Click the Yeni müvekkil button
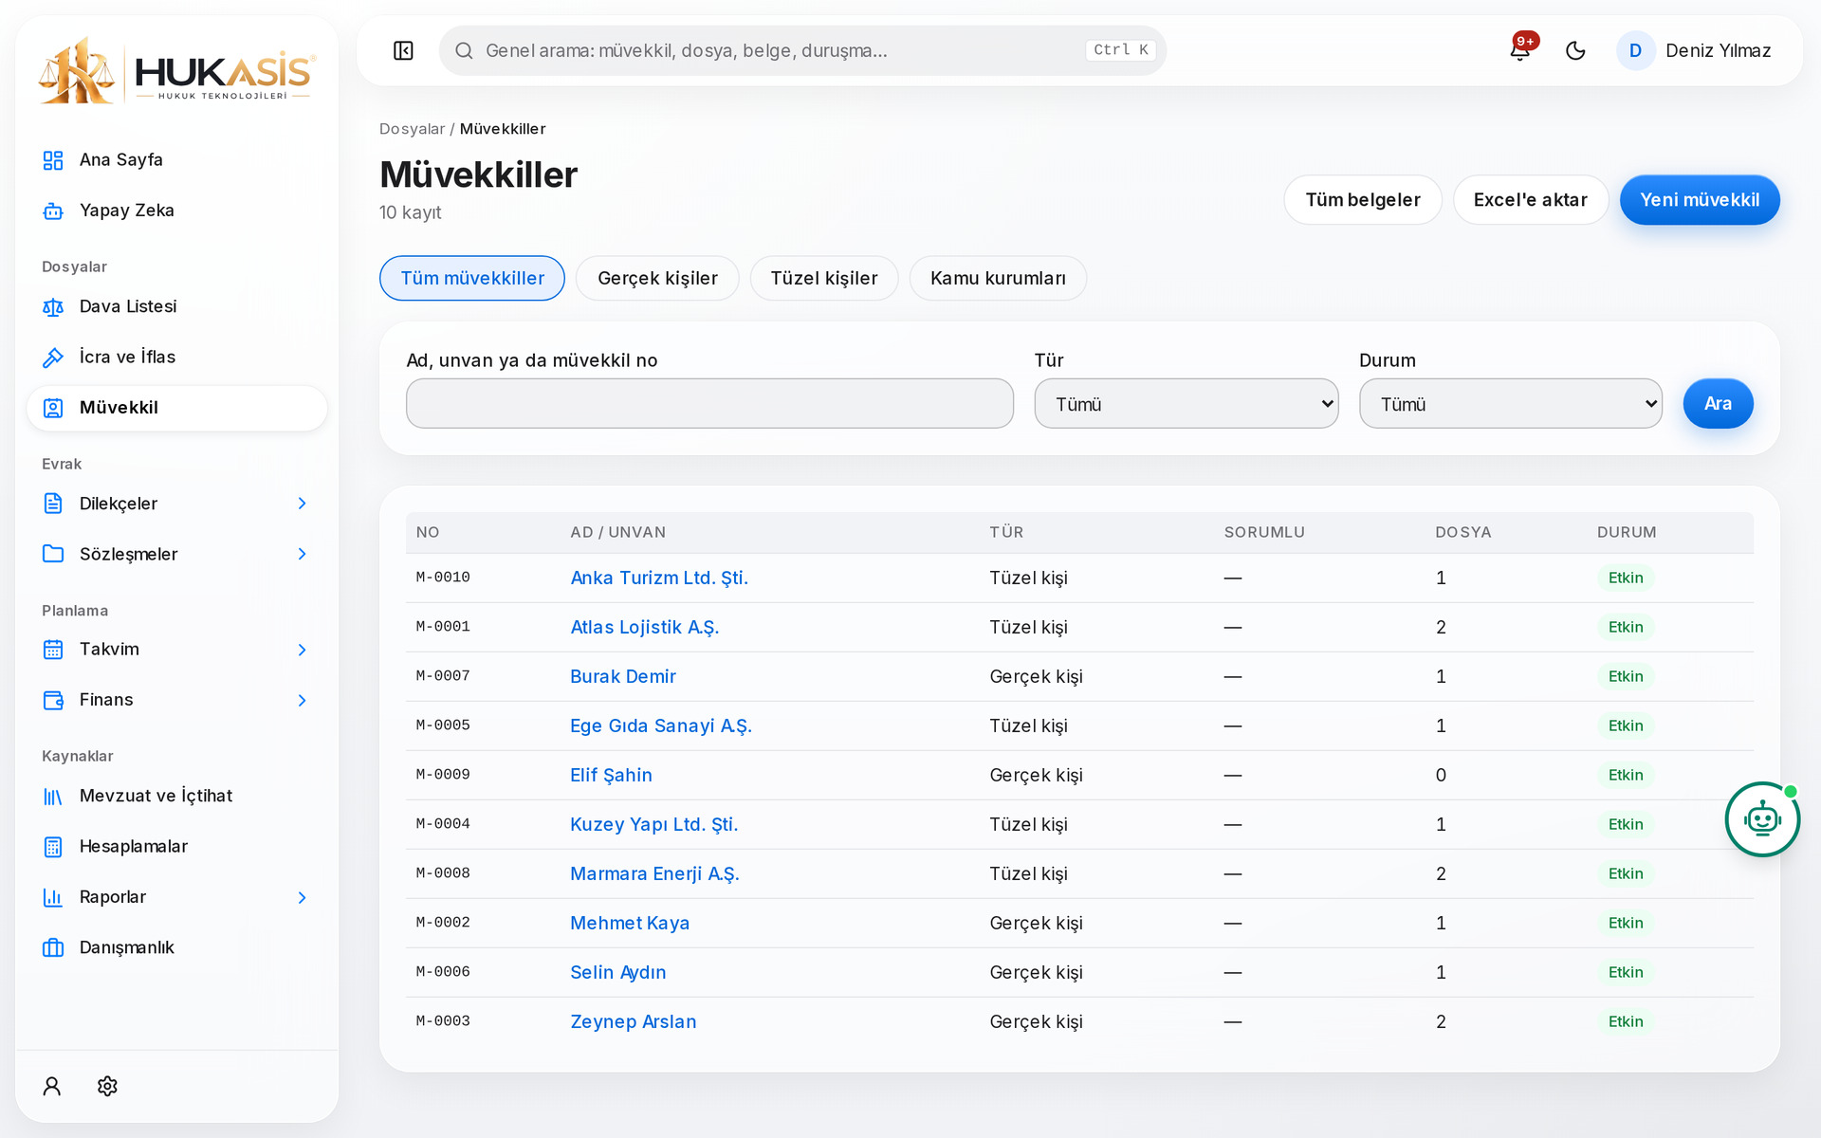This screenshot has height=1138, width=1821. (1700, 200)
